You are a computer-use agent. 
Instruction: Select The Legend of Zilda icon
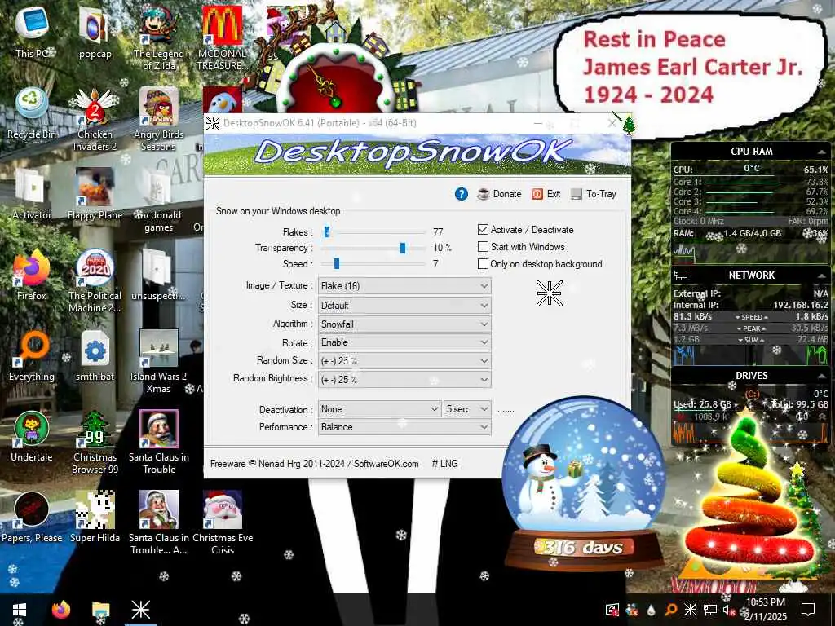click(159, 38)
